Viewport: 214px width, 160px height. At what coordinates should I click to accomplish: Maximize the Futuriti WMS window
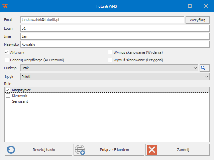(190, 6)
